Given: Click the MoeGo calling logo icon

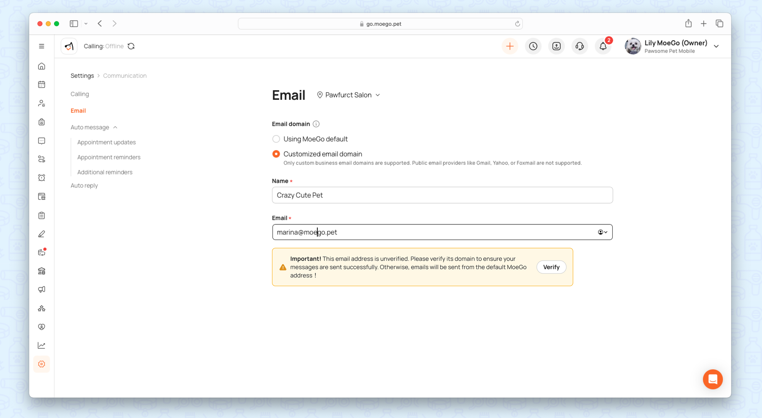Looking at the screenshot, I should click(69, 46).
